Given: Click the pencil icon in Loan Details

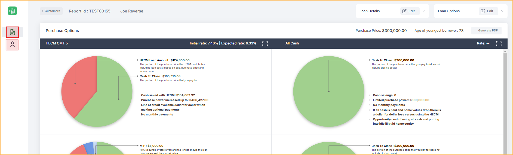Looking at the screenshot, I should [x=404, y=11].
